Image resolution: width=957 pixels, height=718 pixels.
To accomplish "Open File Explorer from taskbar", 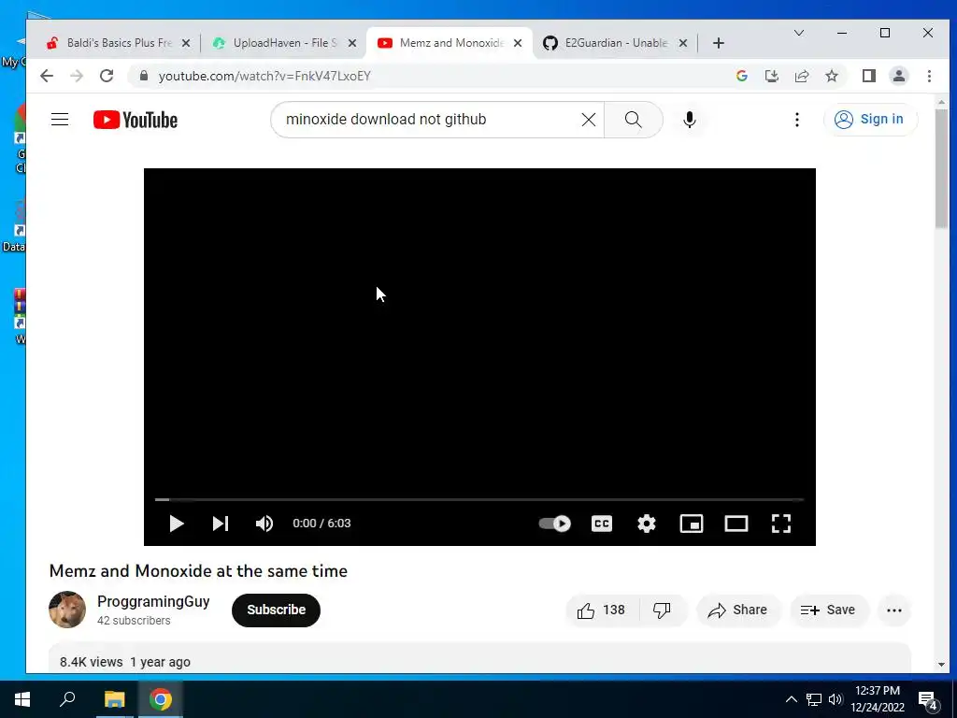I will [x=114, y=699].
